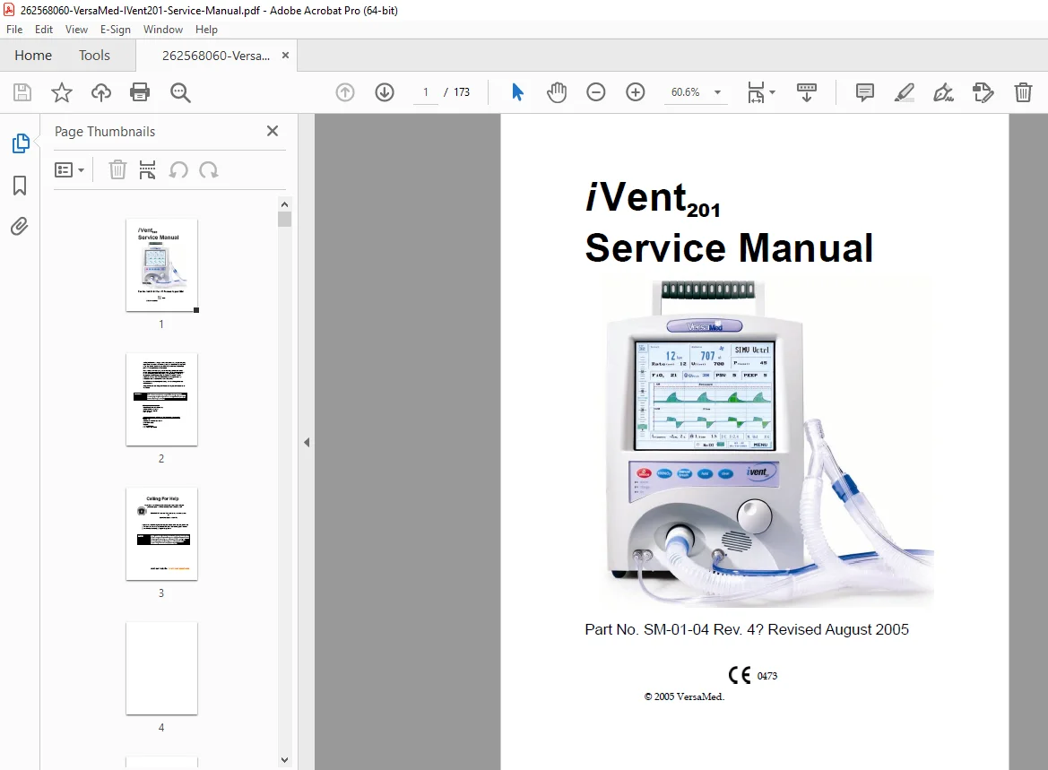The height and width of the screenshot is (770, 1048).
Task: Zoom in with plus icon
Action: pos(635,92)
